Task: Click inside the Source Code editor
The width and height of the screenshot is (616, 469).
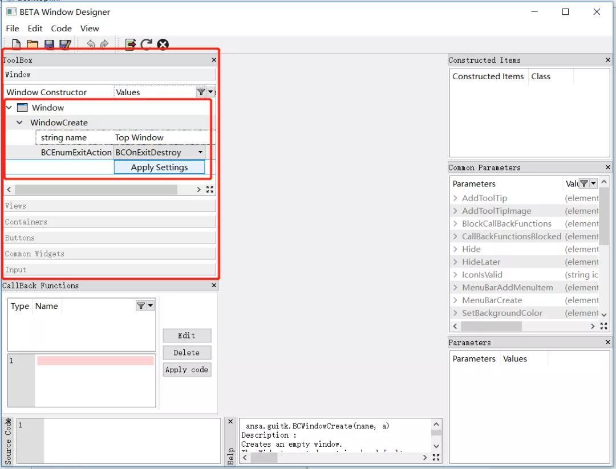Action: point(132,441)
